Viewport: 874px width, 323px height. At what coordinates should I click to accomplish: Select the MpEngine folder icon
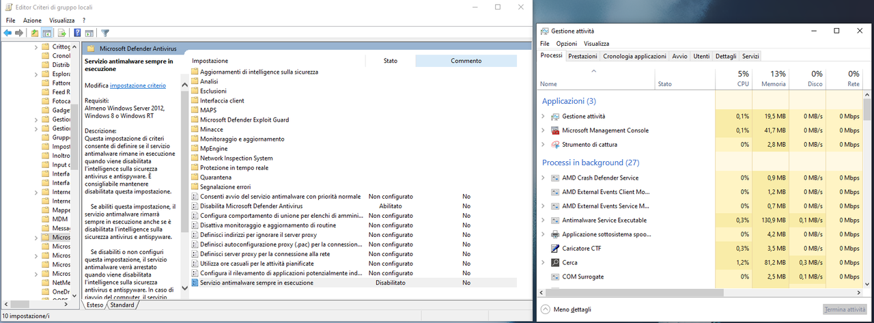(195, 148)
